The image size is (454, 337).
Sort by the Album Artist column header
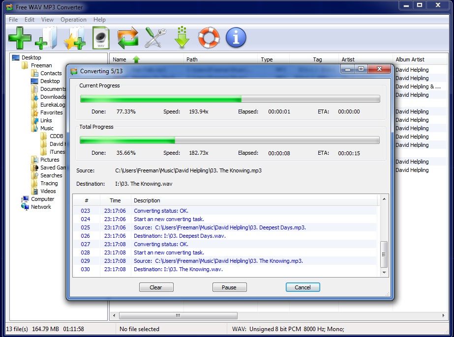pyautogui.click(x=420, y=59)
